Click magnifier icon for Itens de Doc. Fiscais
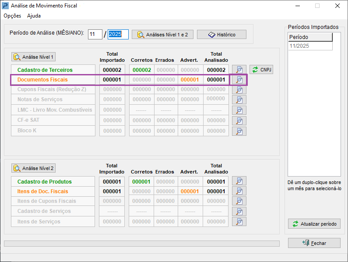This screenshot has height=262, width=348. [x=239, y=191]
